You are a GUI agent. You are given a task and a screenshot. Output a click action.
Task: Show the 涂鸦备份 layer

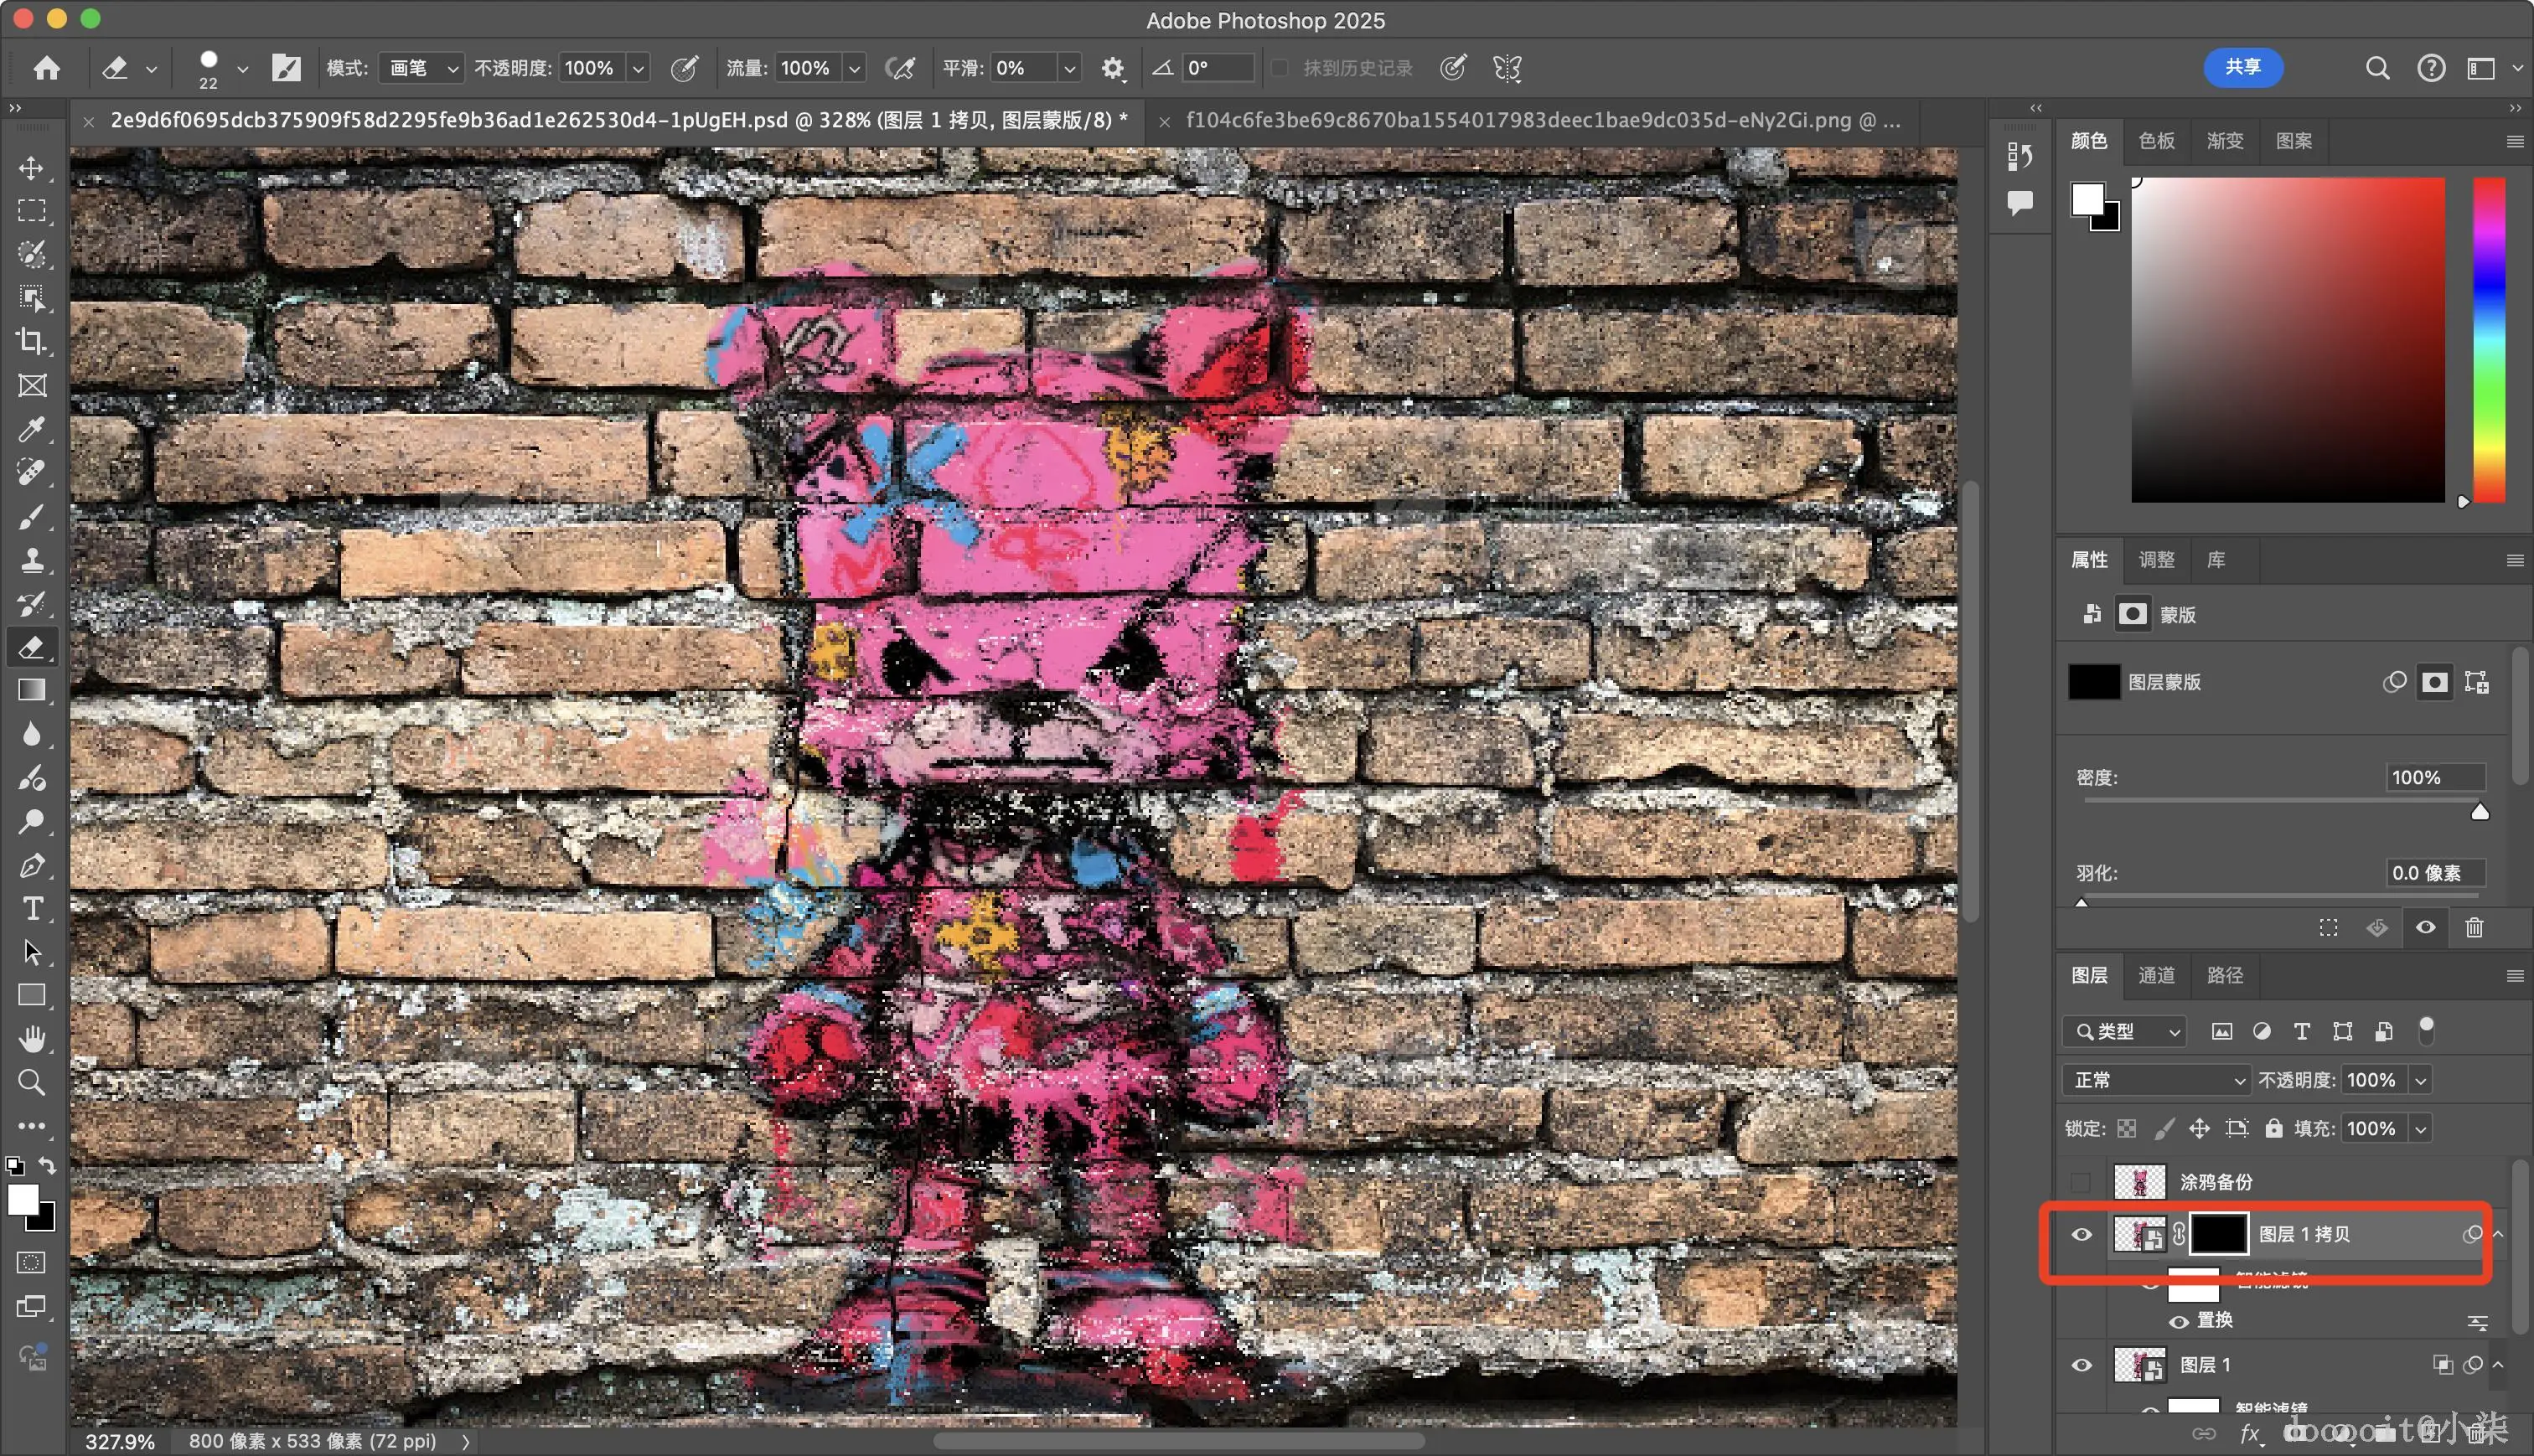tap(2082, 1182)
